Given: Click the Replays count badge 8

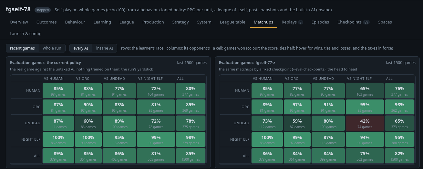Looking at the screenshot, I should [301, 22].
